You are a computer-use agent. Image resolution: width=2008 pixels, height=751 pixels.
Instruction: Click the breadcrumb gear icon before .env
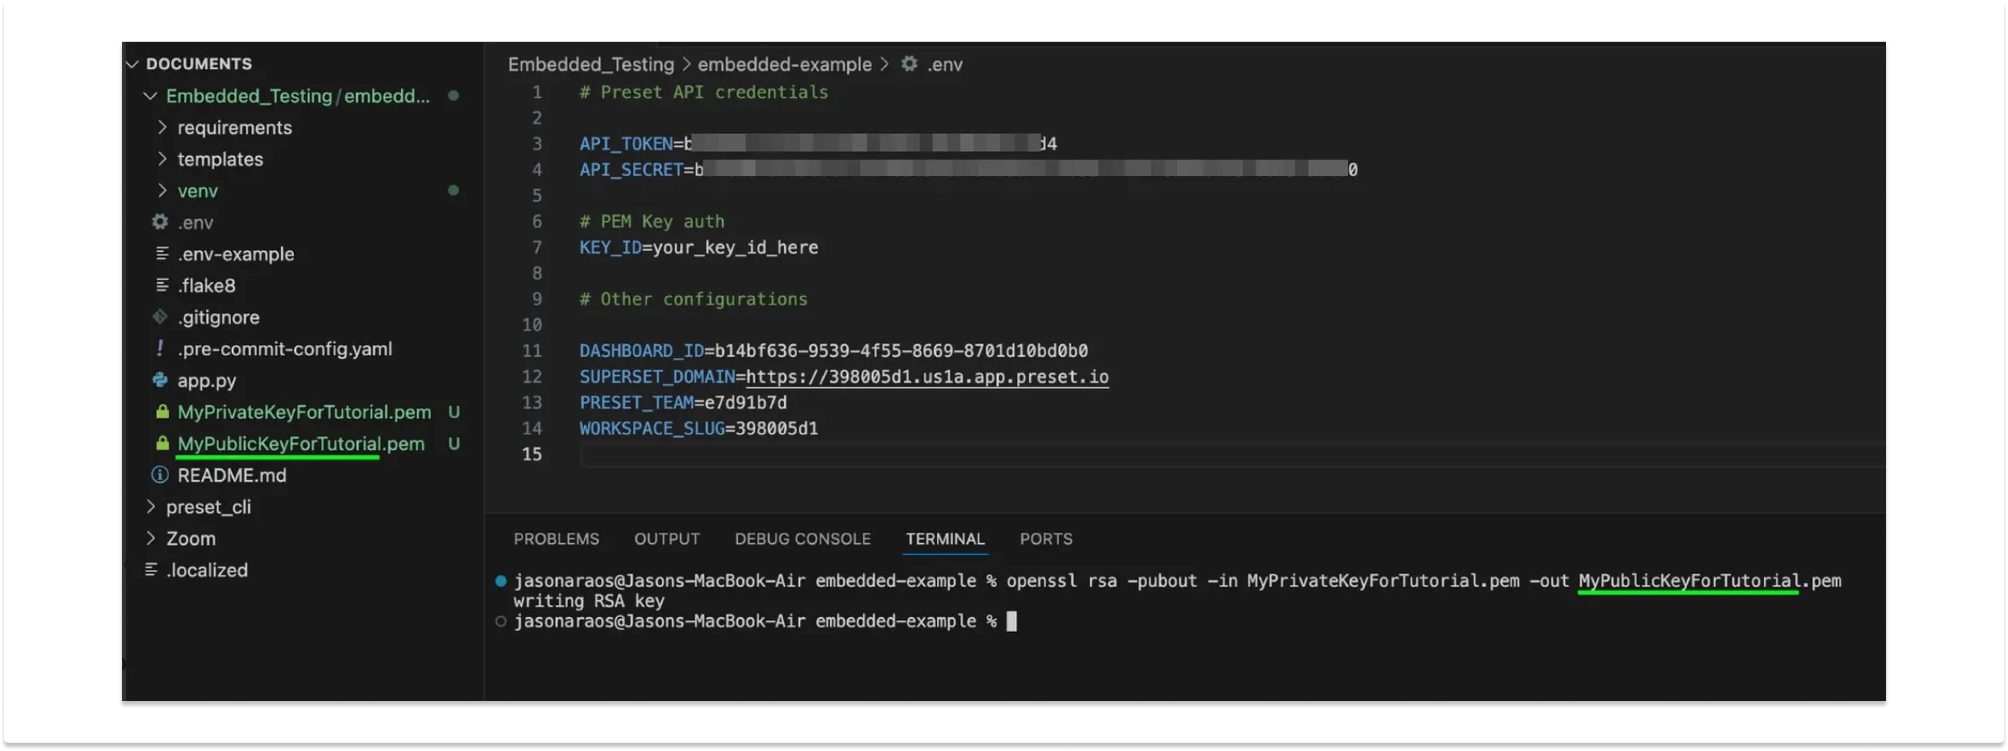click(x=909, y=64)
